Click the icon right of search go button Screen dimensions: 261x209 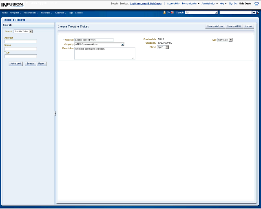coord(257,13)
